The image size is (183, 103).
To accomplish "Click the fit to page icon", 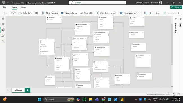I will (179, 94).
